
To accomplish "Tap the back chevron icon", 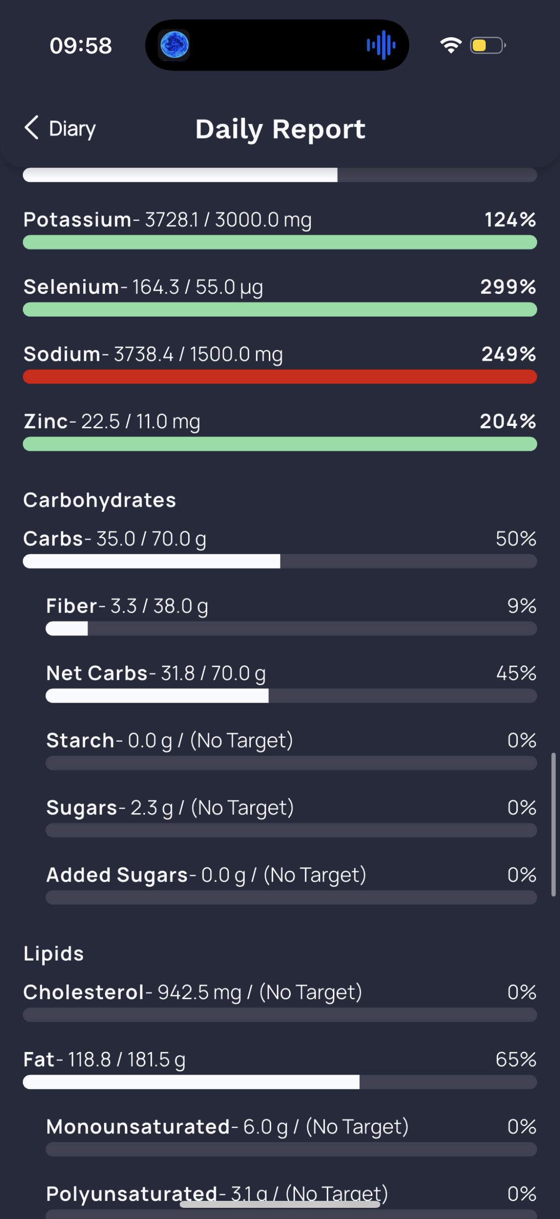I will click(32, 128).
